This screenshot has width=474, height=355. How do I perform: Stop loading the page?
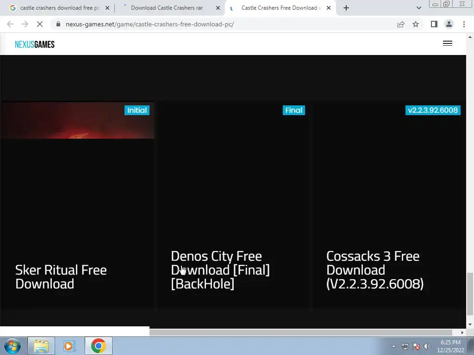(40, 24)
